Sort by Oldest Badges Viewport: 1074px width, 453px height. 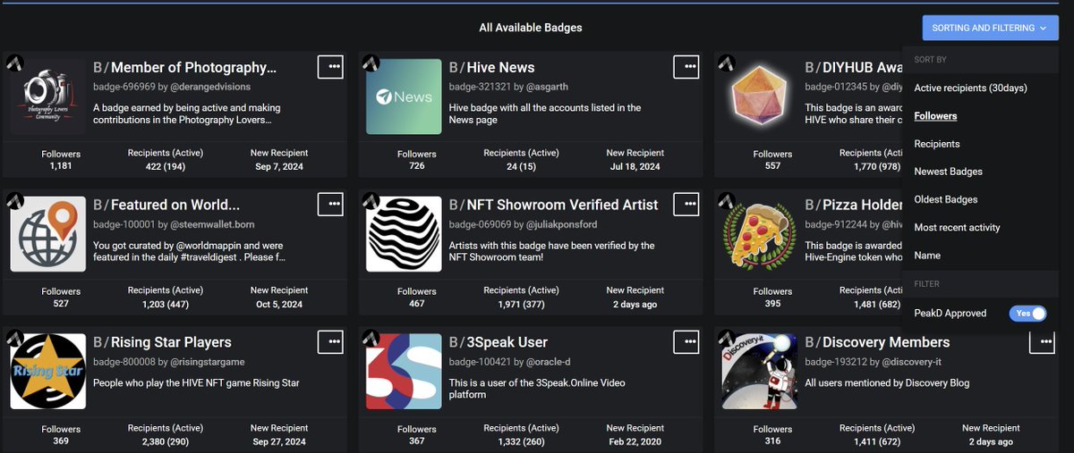(945, 199)
